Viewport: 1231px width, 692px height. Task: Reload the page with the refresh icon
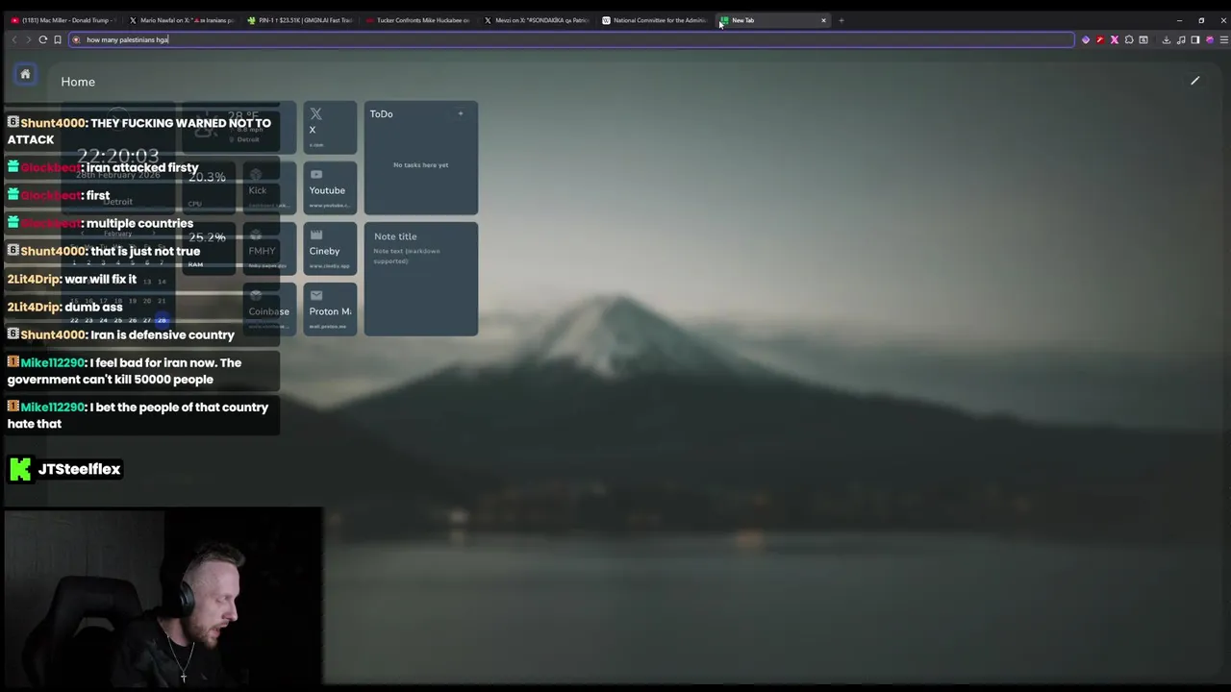pos(42,39)
